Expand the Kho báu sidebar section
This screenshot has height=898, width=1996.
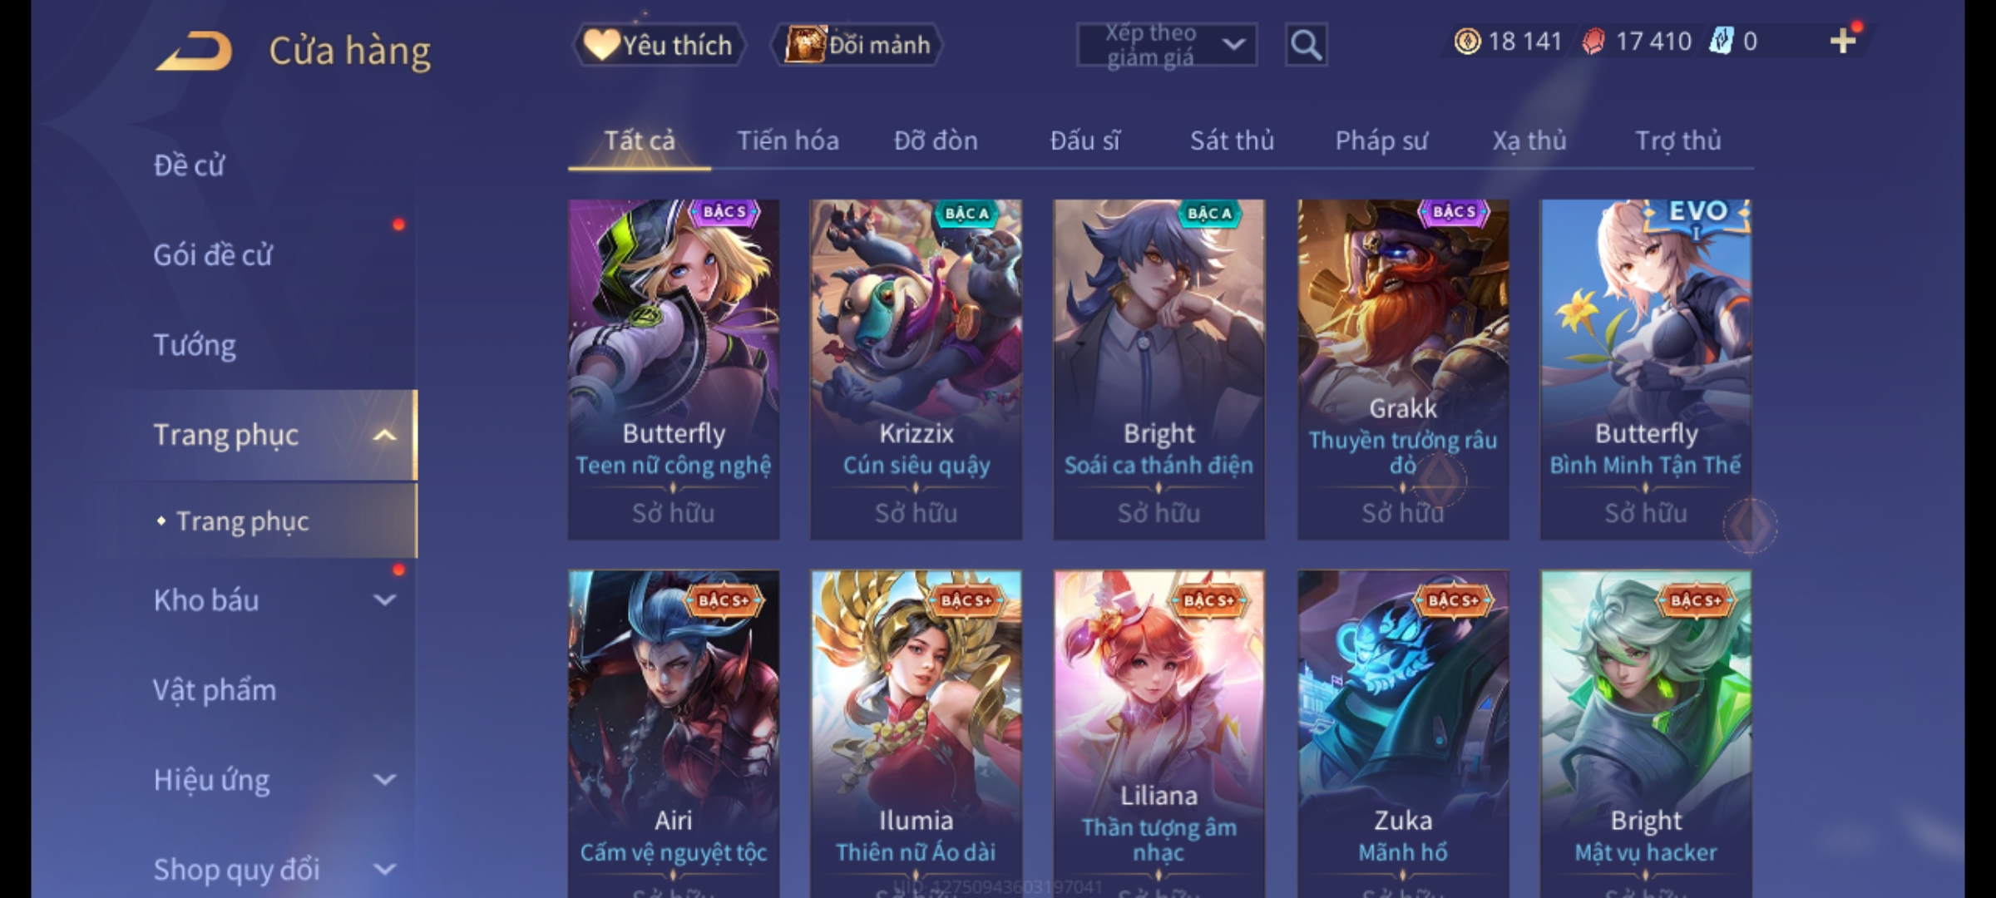pos(385,599)
